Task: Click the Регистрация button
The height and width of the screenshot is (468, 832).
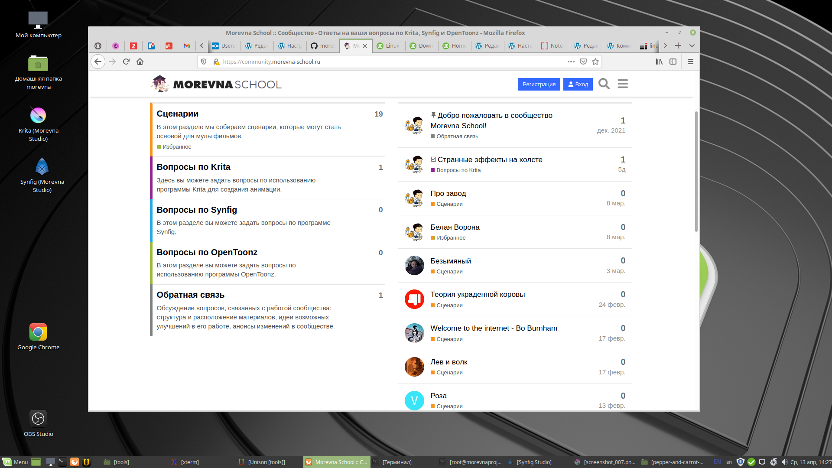Action: [539, 84]
